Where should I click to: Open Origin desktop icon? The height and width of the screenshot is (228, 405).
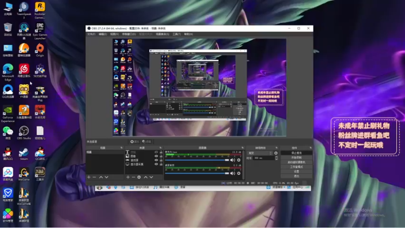[40, 50]
